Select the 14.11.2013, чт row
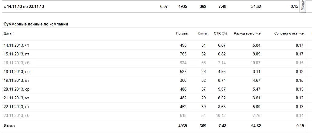The width and height of the screenshot is (312, 136). point(154,45)
